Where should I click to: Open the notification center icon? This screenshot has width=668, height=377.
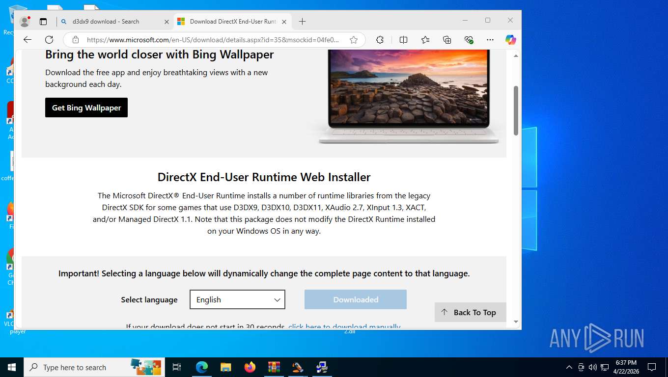pyautogui.click(x=652, y=367)
